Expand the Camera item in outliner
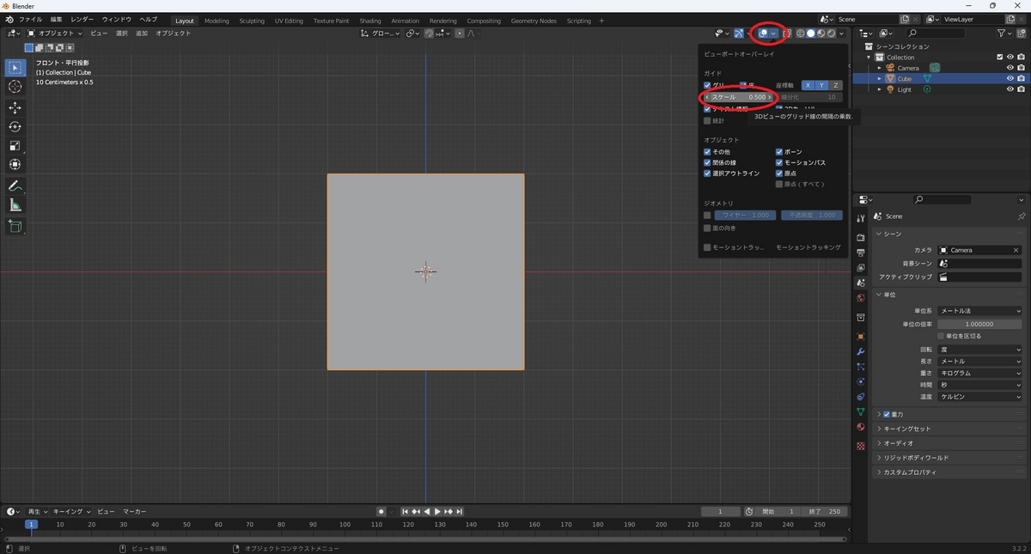This screenshot has width=1031, height=554. coord(879,68)
